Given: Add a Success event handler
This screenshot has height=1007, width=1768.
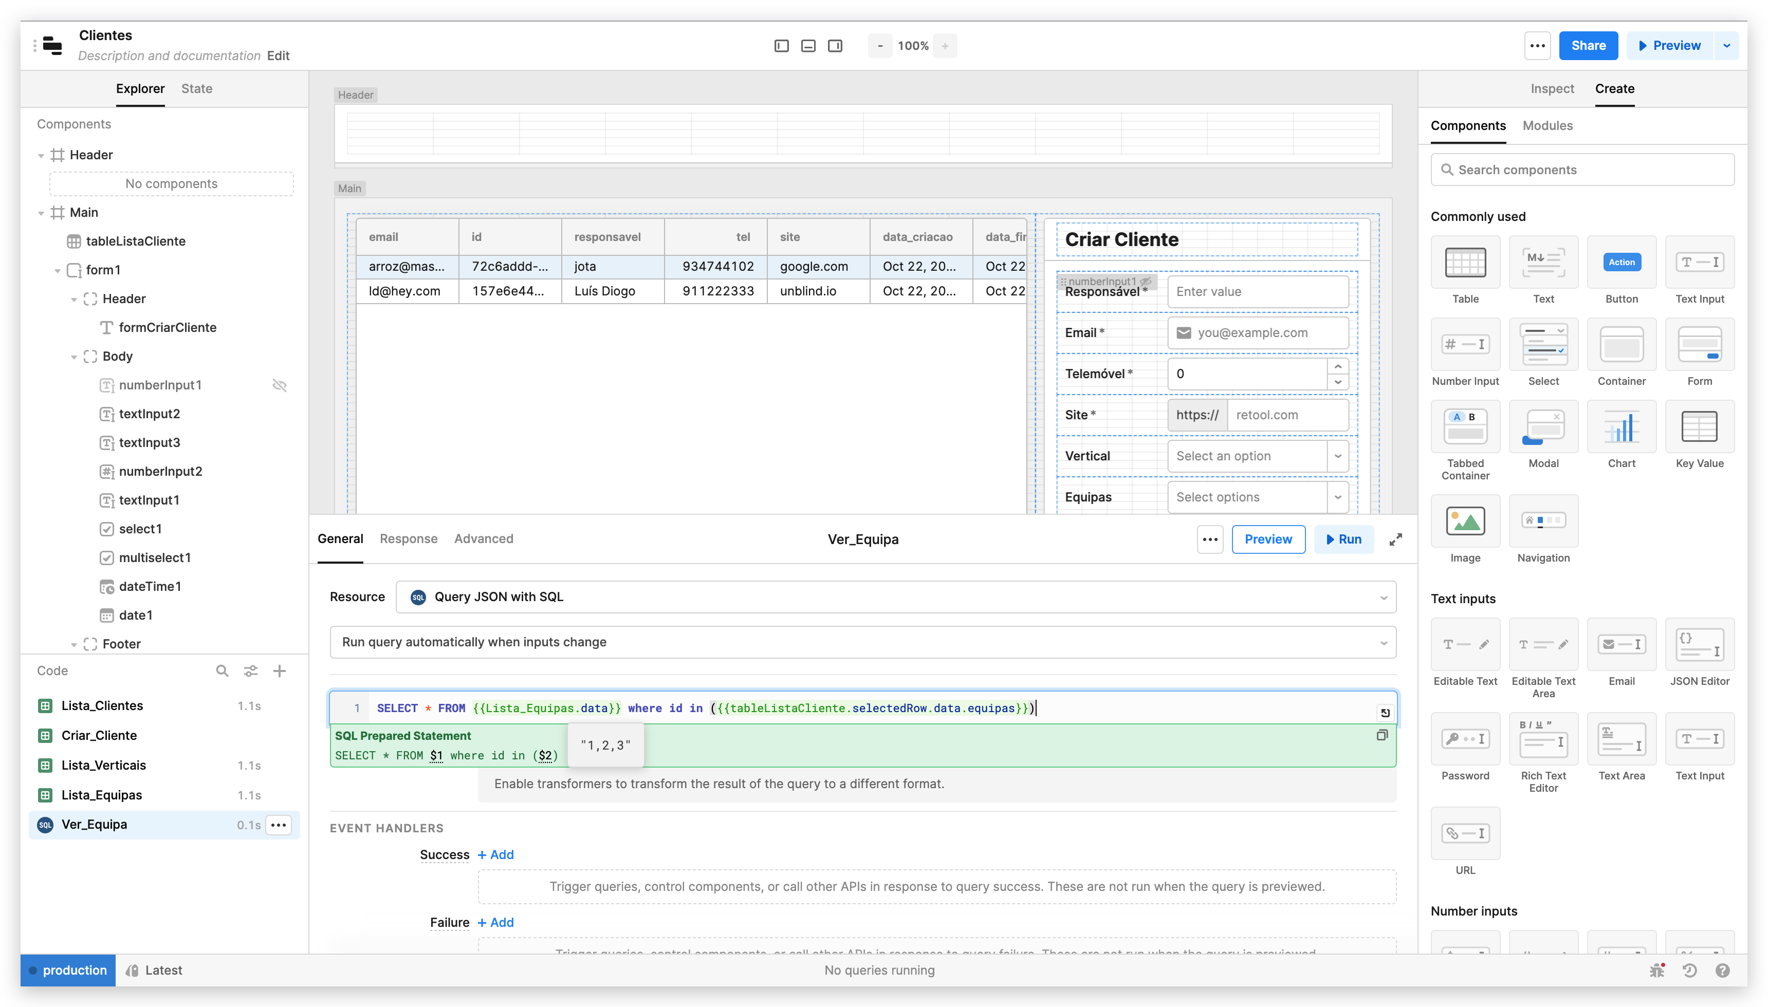Looking at the screenshot, I should pyautogui.click(x=496, y=854).
